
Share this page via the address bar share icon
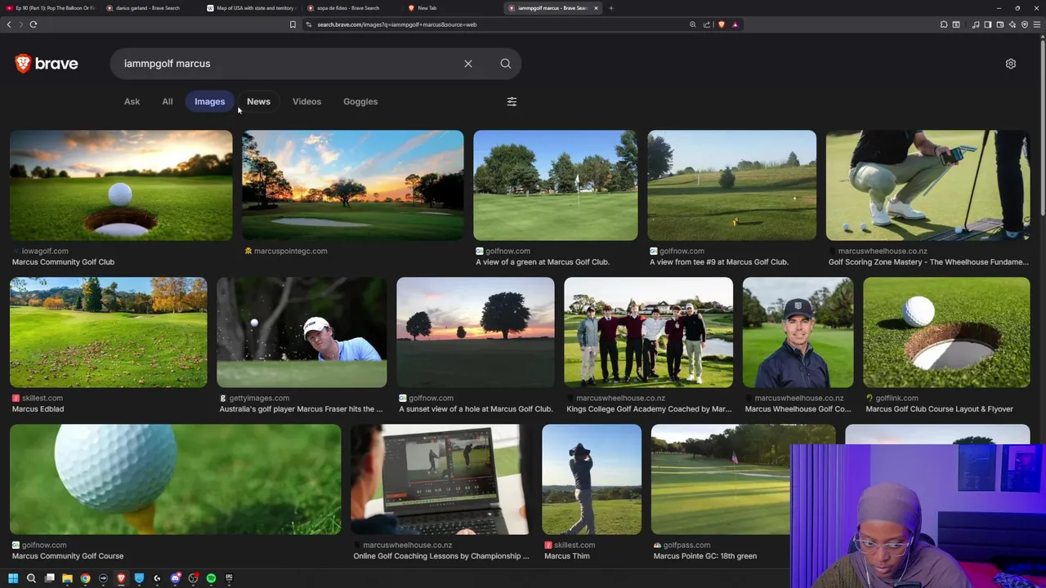pyautogui.click(x=707, y=24)
